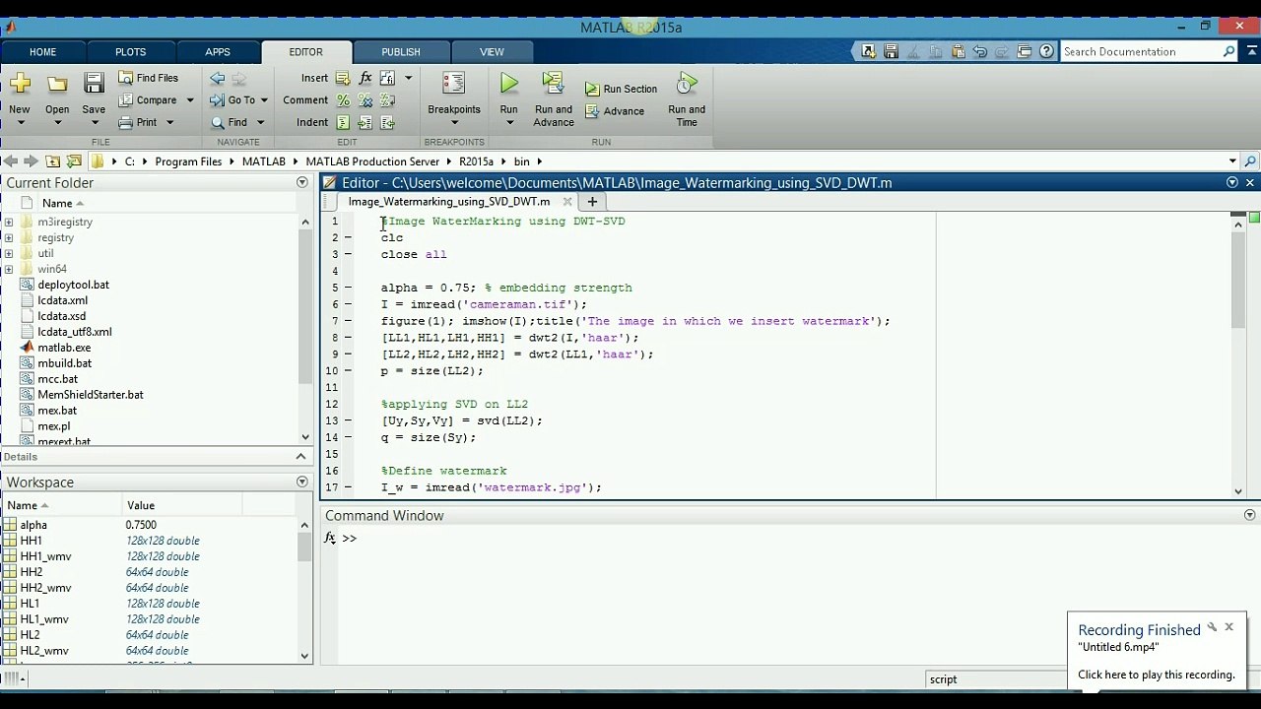
Task: Click the Run and Time icon
Action: click(687, 86)
